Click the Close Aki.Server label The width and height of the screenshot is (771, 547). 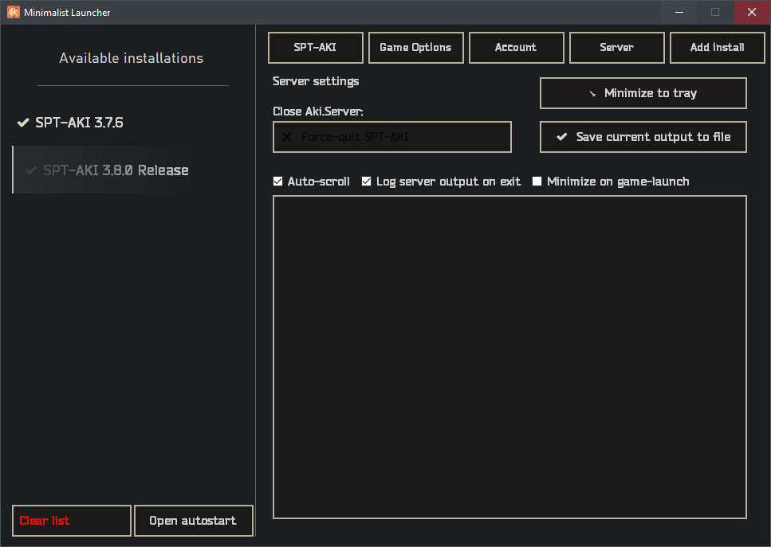point(318,111)
